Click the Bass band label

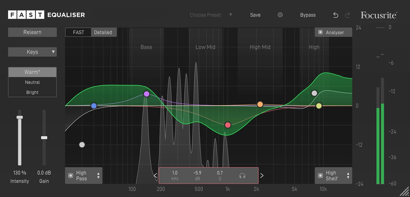146,47
